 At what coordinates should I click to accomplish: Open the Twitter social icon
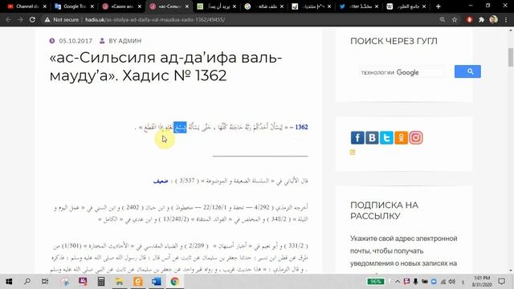point(386,137)
